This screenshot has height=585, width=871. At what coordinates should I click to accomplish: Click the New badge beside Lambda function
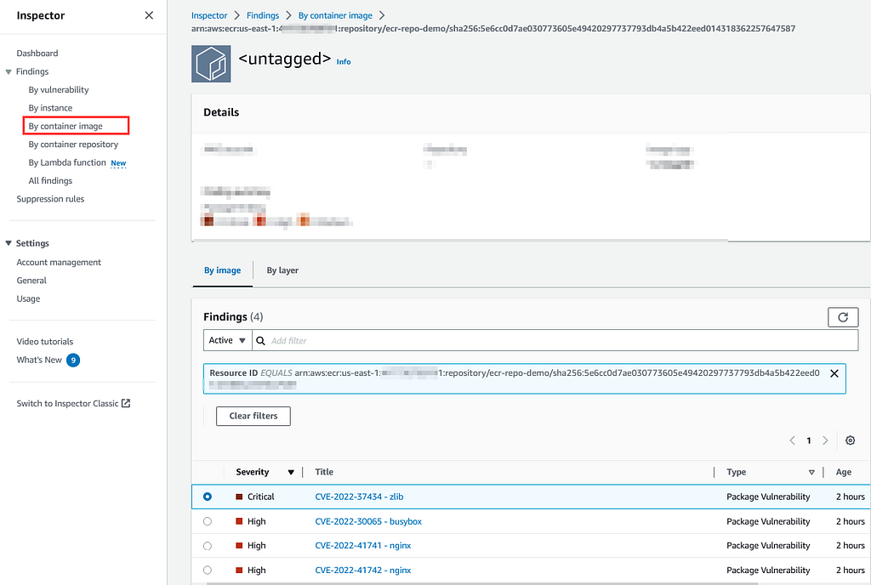click(118, 164)
